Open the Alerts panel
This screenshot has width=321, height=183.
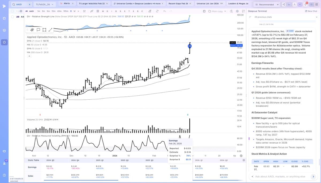point(67,3)
